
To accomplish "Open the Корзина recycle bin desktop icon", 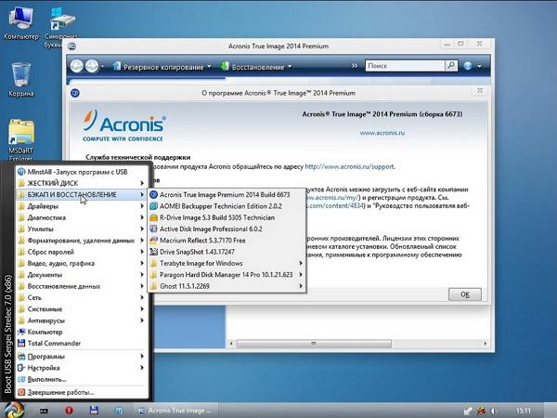I will coord(20,79).
